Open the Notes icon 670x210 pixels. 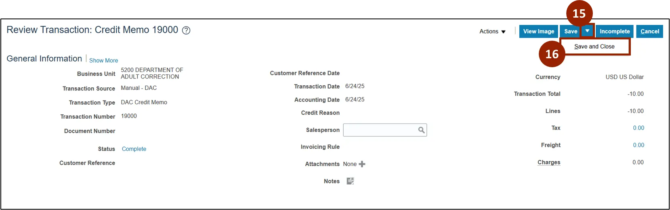click(x=350, y=181)
